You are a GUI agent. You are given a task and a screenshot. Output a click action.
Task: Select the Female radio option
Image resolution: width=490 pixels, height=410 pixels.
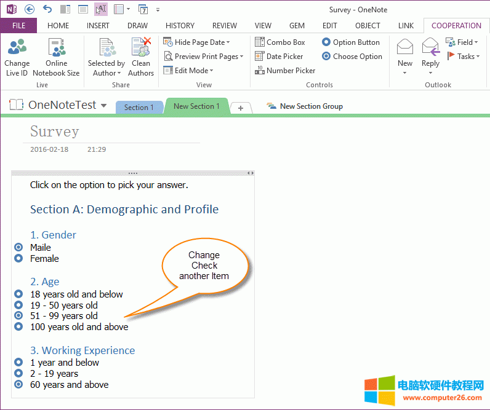(x=18, y=258)
